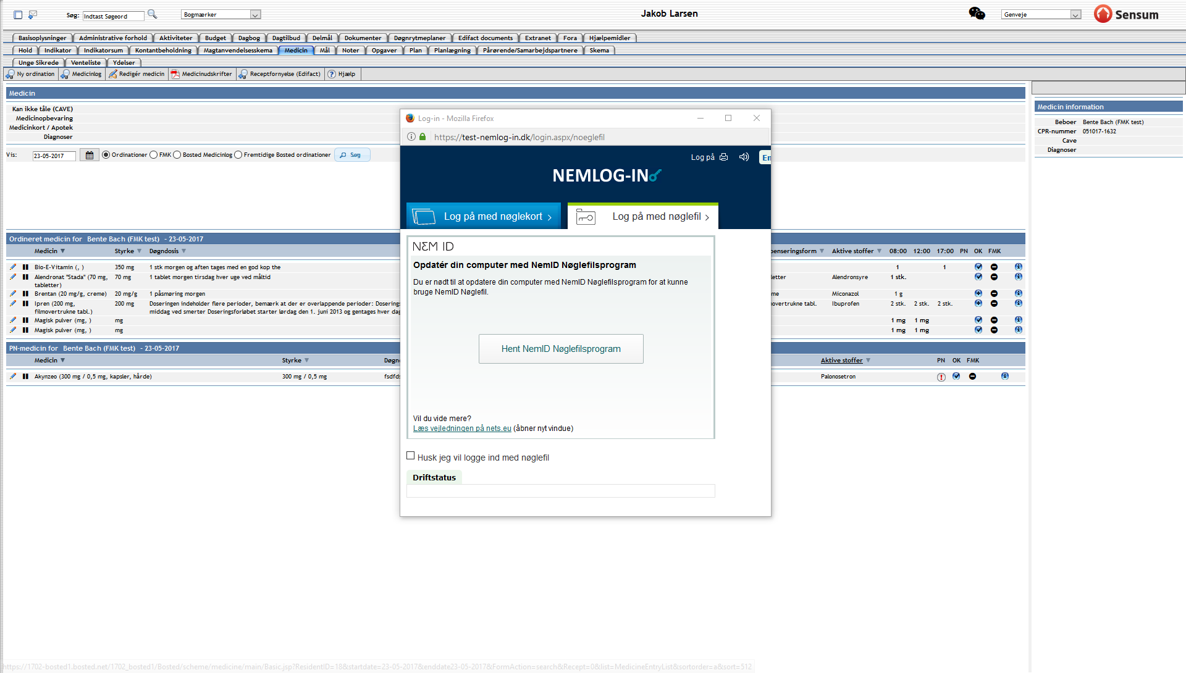Edit Ipren with its pencil icon
Viewport: 1186px width, 673px height.
pyautogui.click(x=13, y=304)
